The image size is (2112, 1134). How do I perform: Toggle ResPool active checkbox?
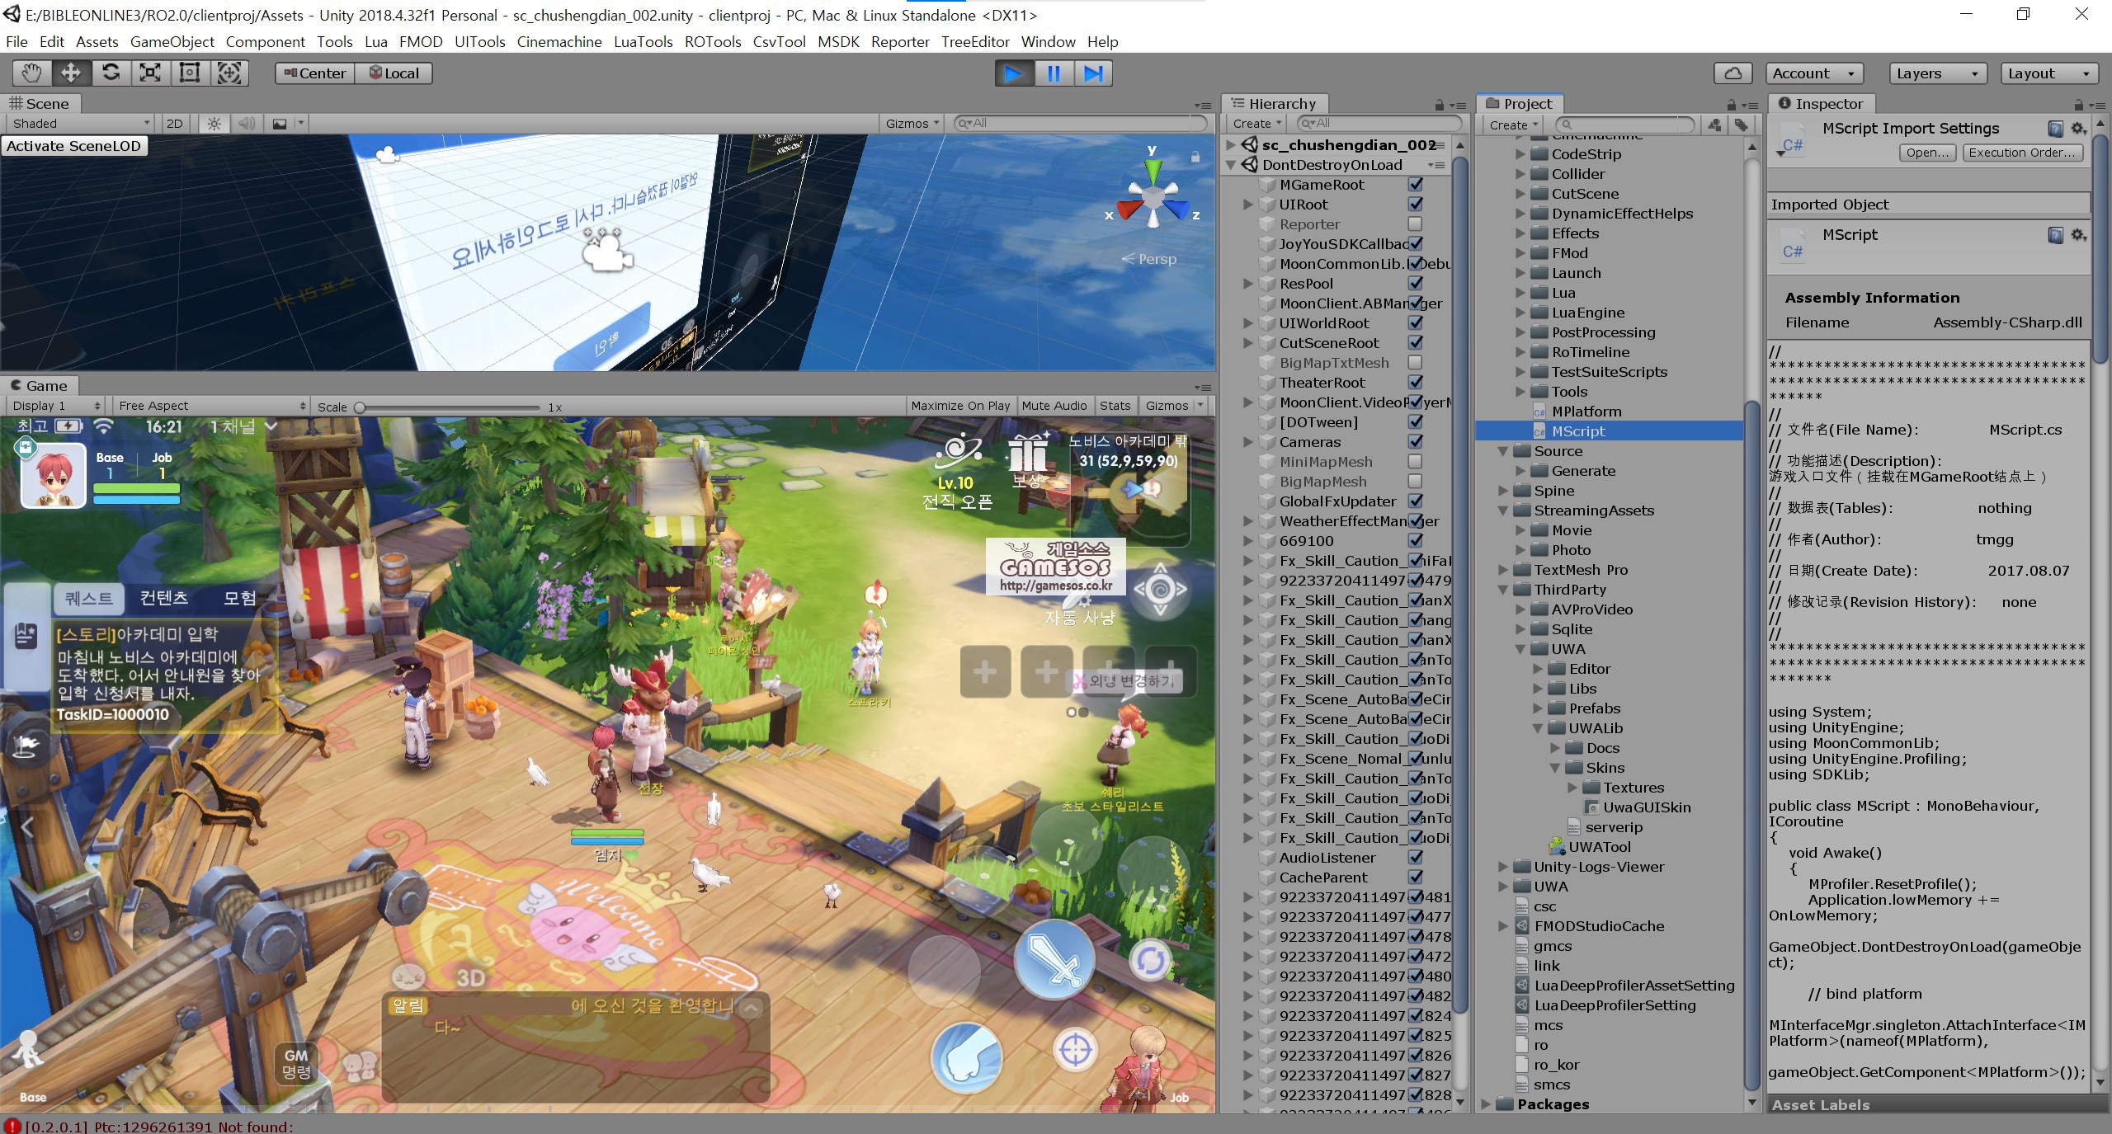click(1416, 284)
